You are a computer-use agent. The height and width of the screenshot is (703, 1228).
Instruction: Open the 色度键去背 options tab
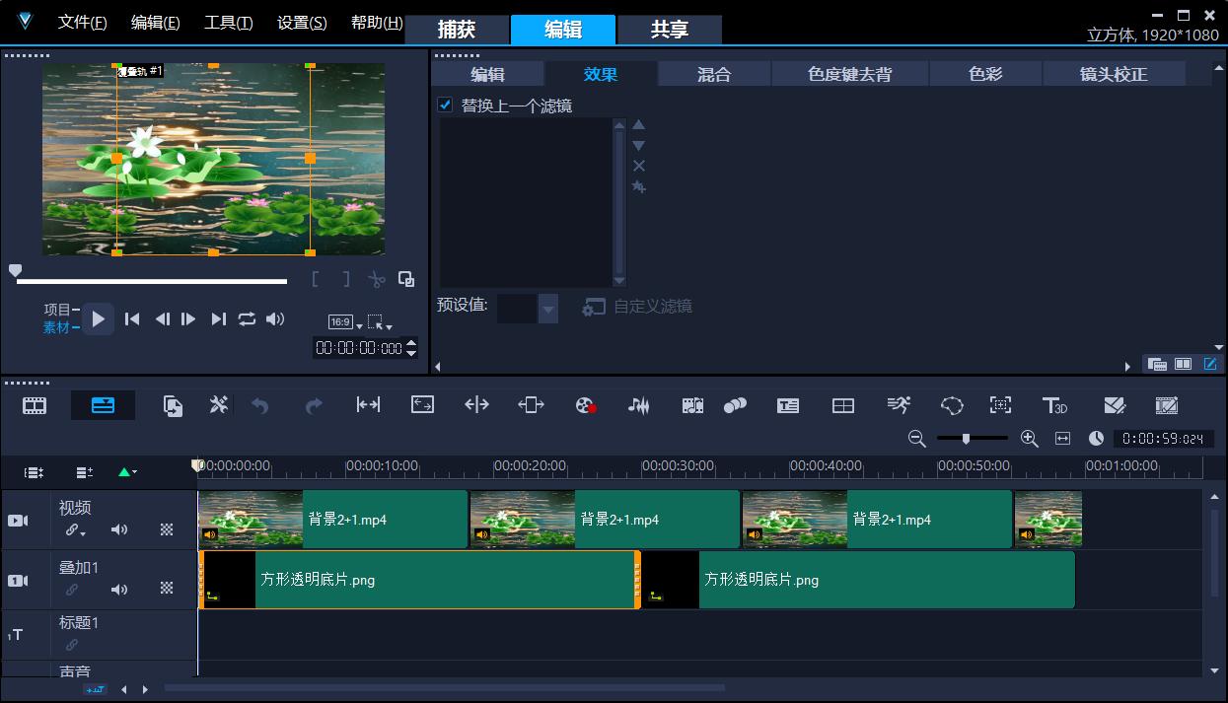point(849,74)
